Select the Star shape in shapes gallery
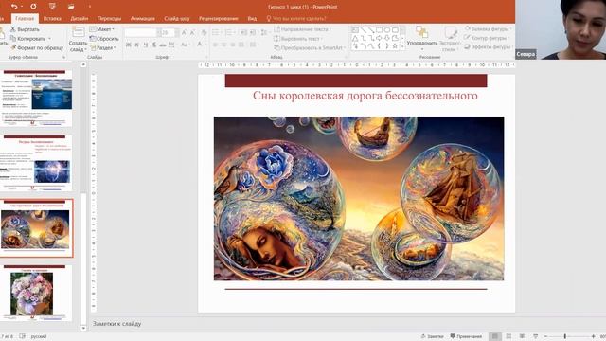 395,45
